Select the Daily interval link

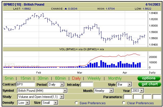(x=76, y=78)
